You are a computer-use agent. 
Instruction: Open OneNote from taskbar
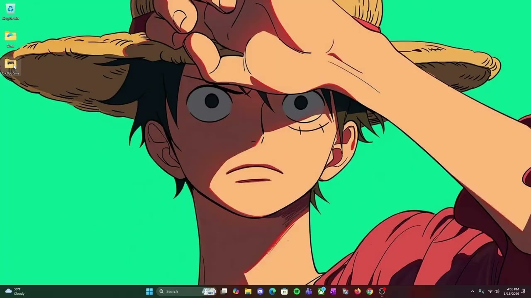[x=333, y=291]
